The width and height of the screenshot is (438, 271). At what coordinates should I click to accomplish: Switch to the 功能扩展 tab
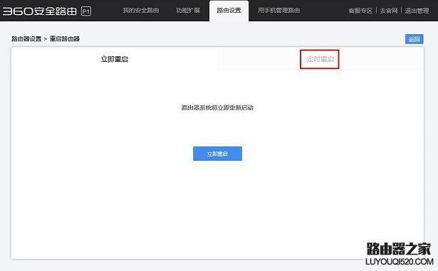click(x=188, y=11)
